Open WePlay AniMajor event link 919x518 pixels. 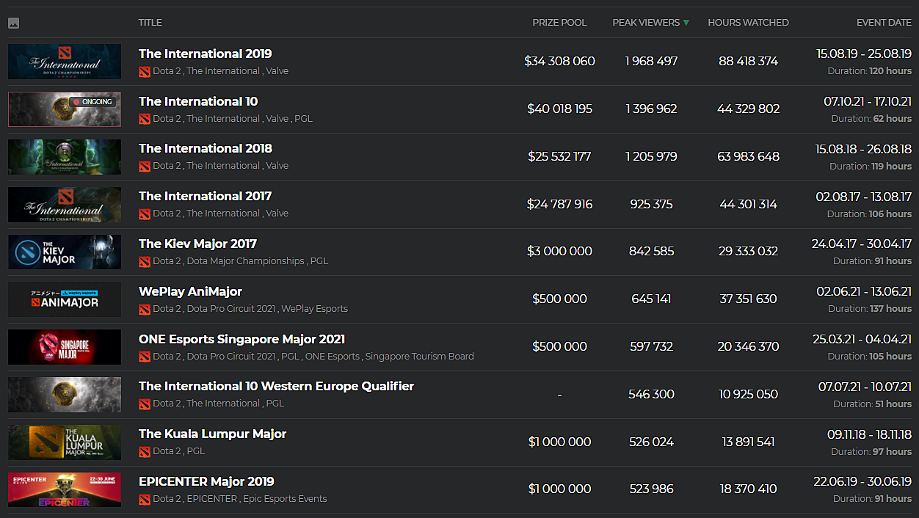[x=190, y=291]
